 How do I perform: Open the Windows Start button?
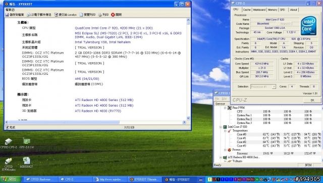pos(11,179)
